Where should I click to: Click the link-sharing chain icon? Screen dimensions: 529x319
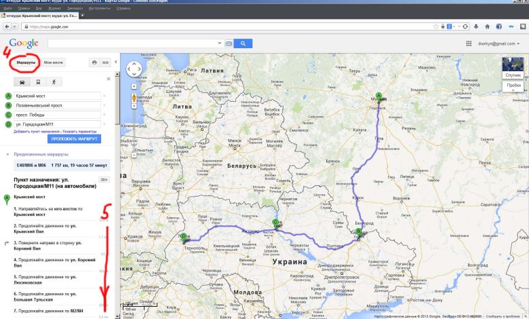[105, 62]
